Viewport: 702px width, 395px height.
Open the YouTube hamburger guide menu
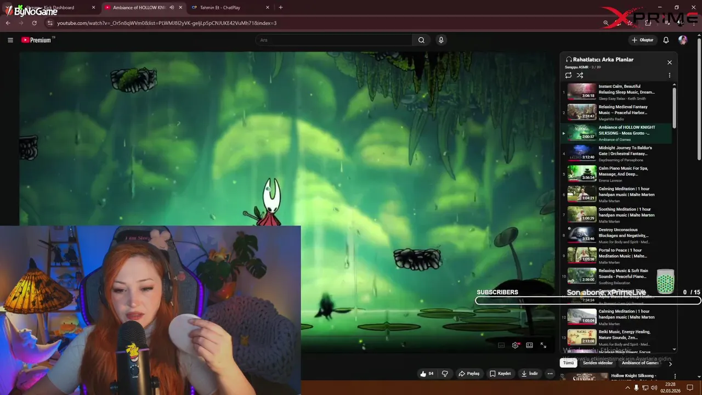(10, 40)
